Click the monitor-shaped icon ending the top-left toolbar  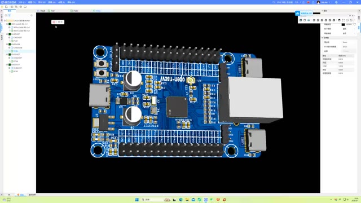(25, 7)
